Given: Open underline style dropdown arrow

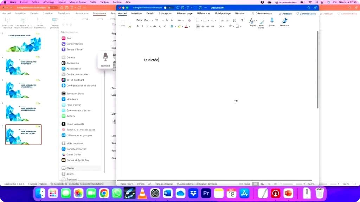Looking at the screenshot, I should click(x=150, y=26).
